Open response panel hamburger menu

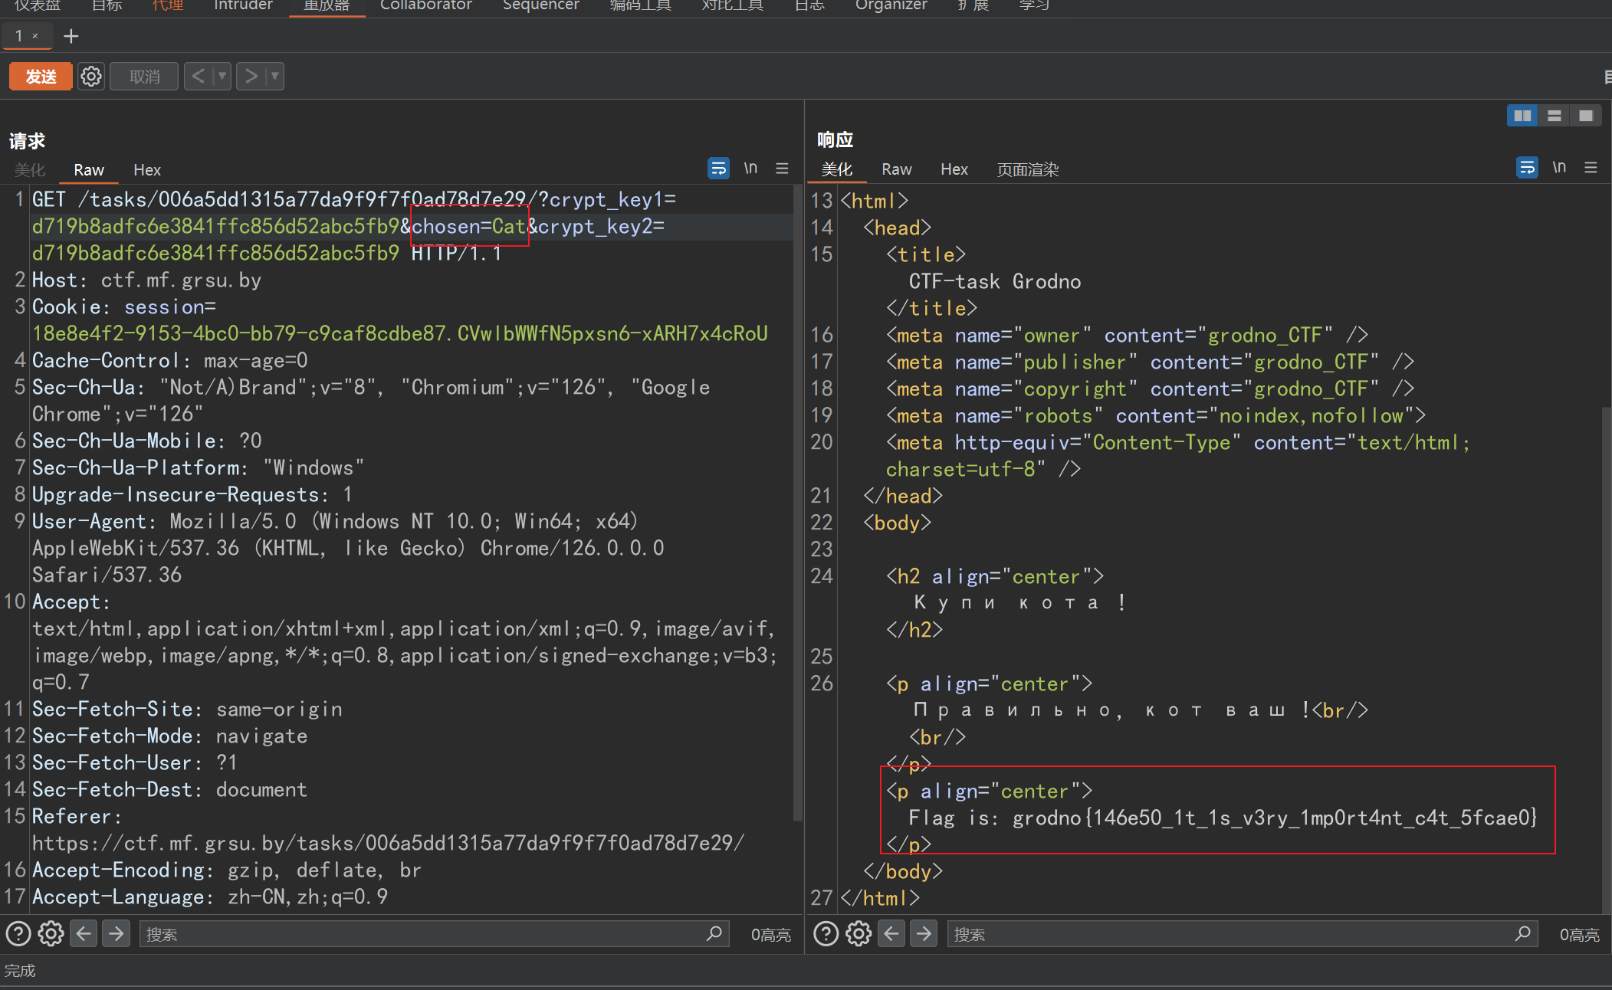(1591, 167)
